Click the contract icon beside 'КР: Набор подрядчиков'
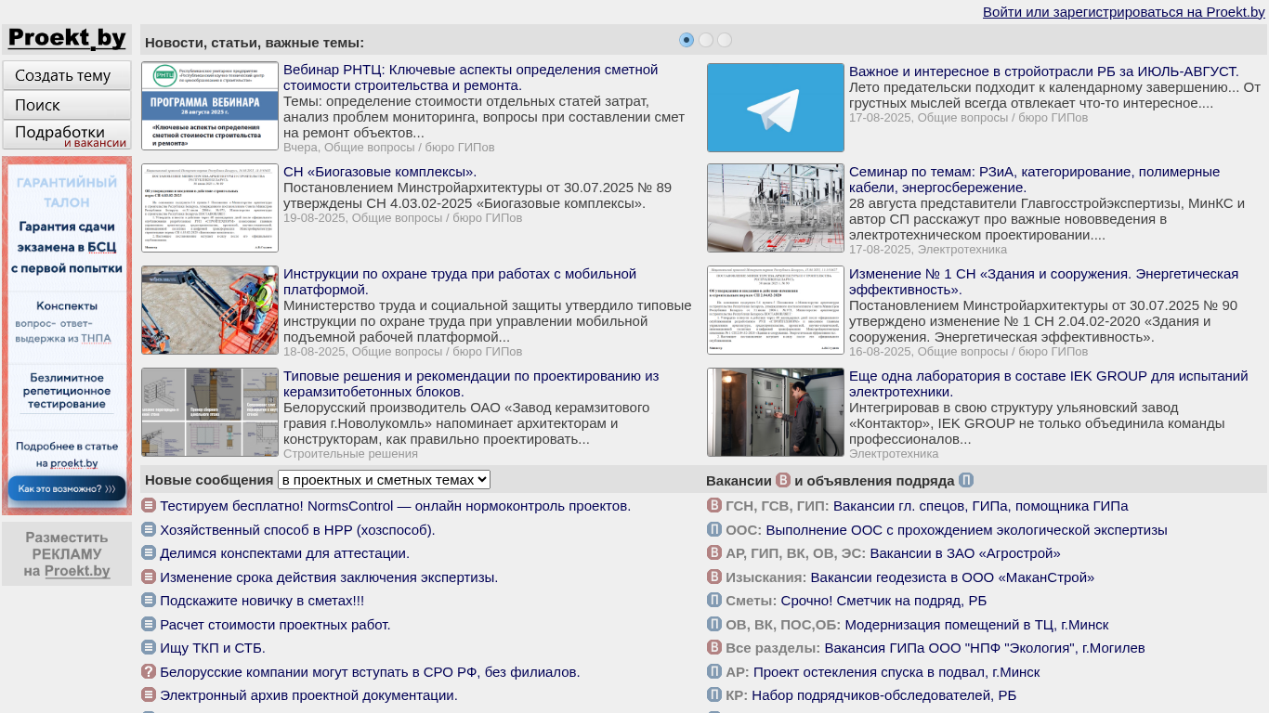 click(714, 694)
